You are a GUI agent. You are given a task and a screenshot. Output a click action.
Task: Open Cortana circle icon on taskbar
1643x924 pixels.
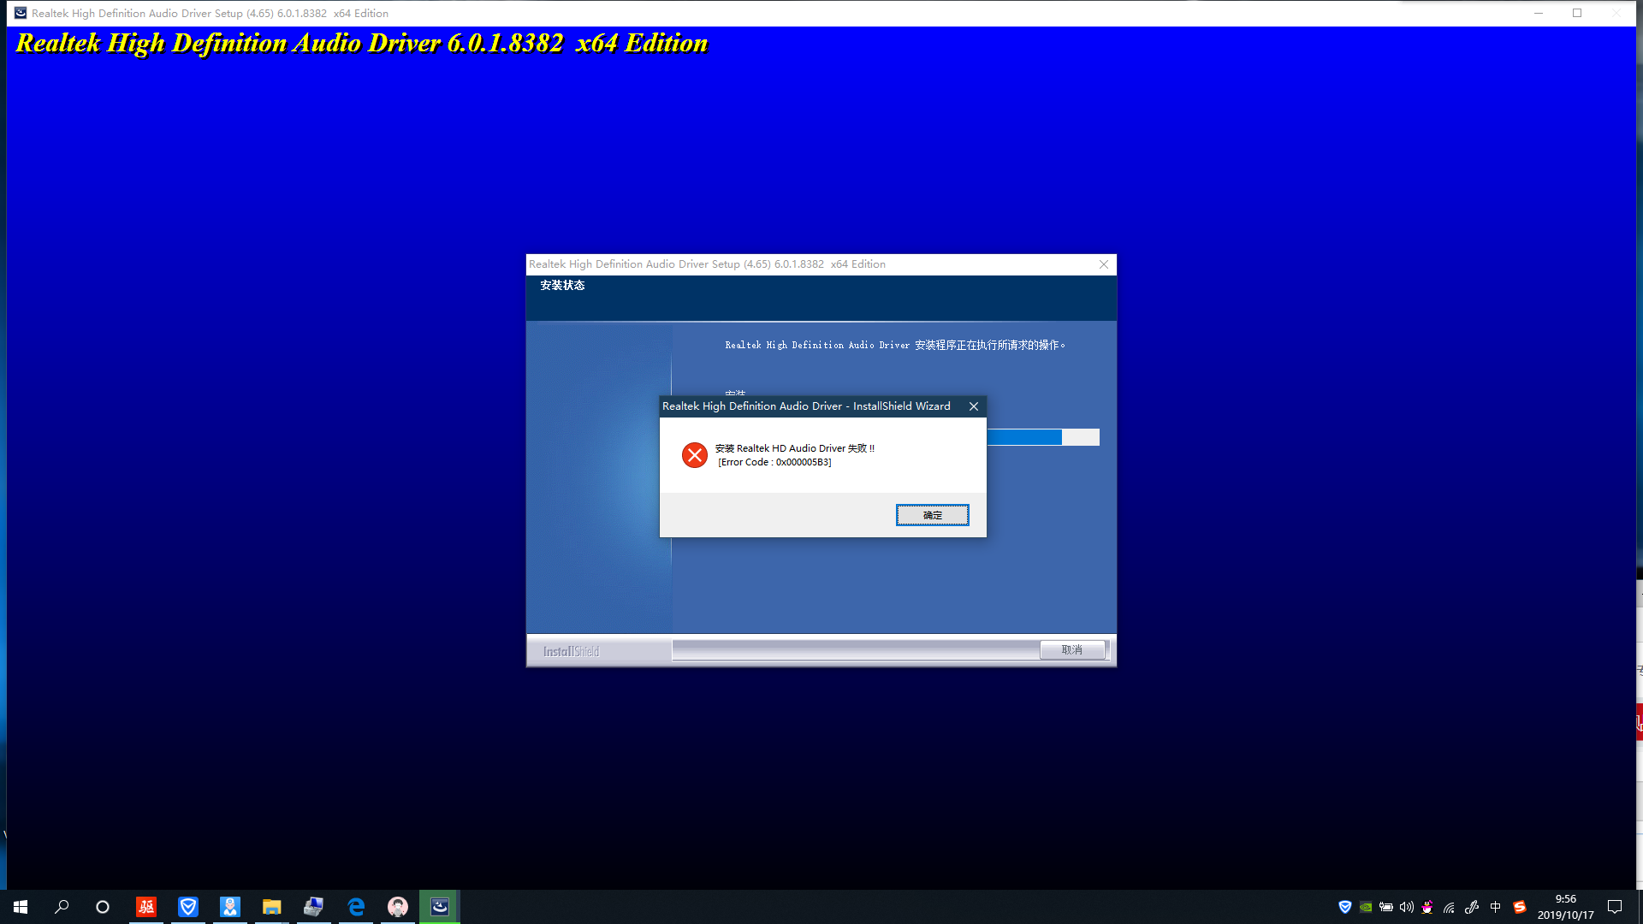[x=103, y=907]
